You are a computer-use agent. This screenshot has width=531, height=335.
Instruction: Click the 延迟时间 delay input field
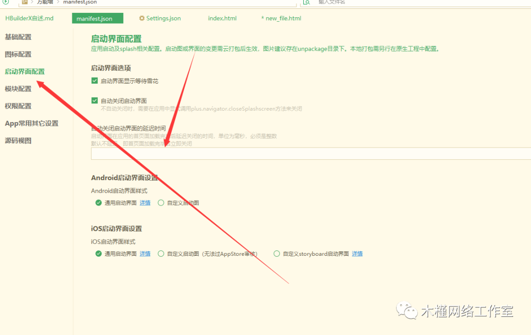click(x=311, y=153)
